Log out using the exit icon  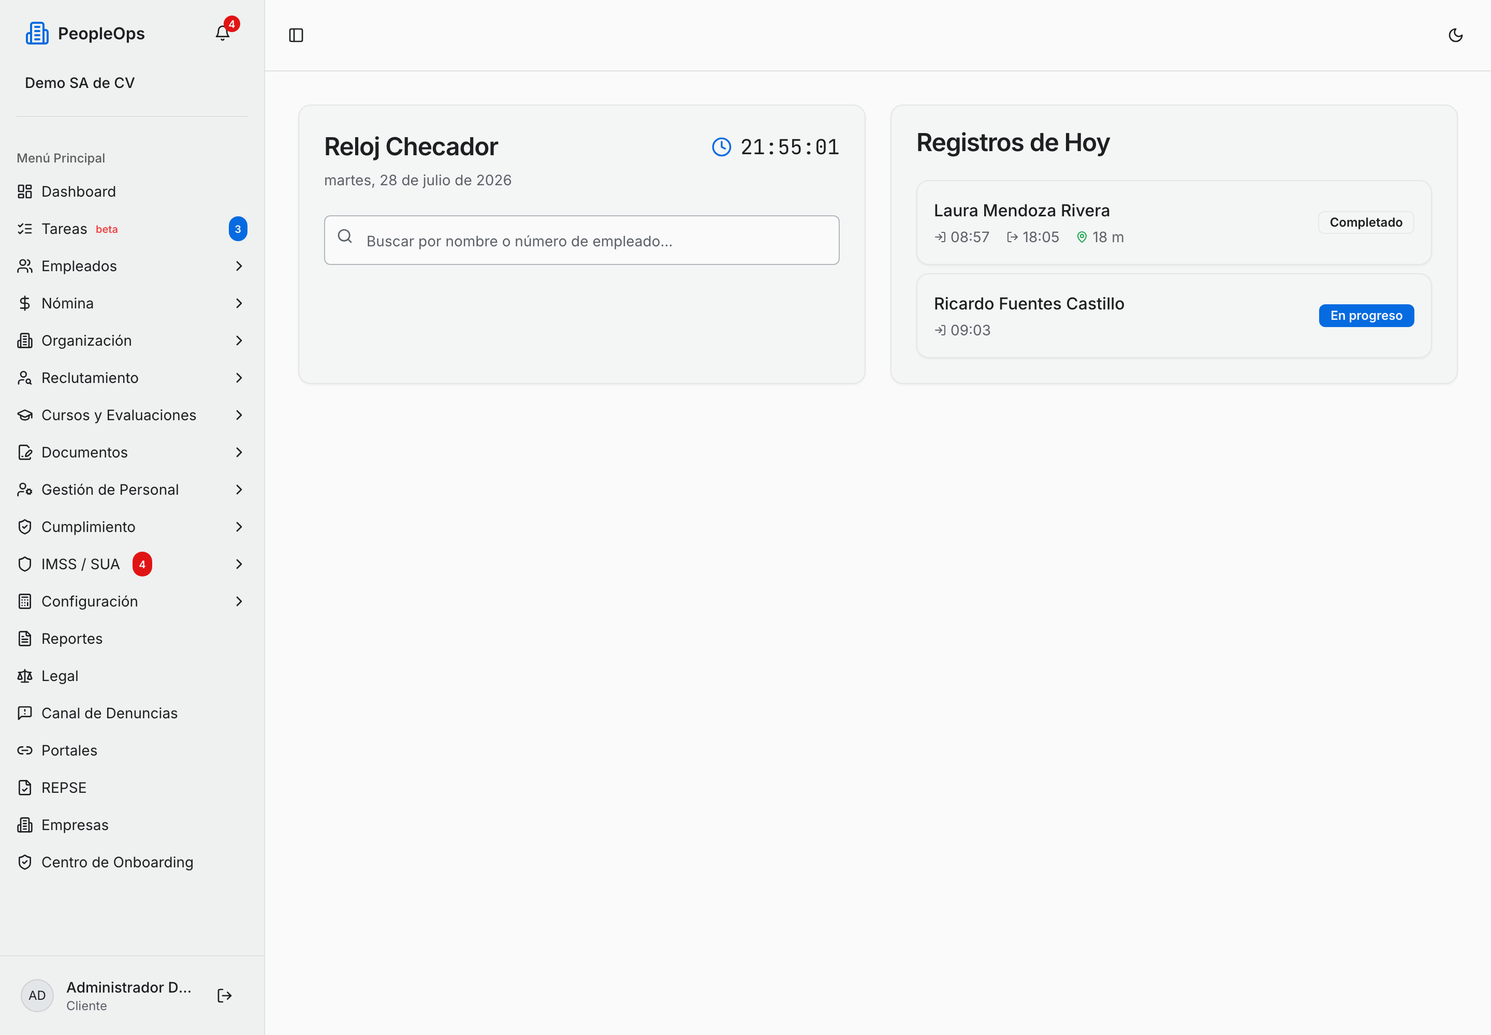pyautogui.click(x=225, y=996)
